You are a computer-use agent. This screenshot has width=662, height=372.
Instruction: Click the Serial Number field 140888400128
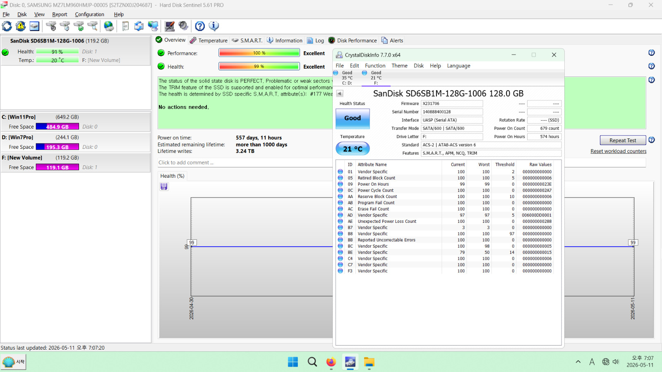[452, 112]
